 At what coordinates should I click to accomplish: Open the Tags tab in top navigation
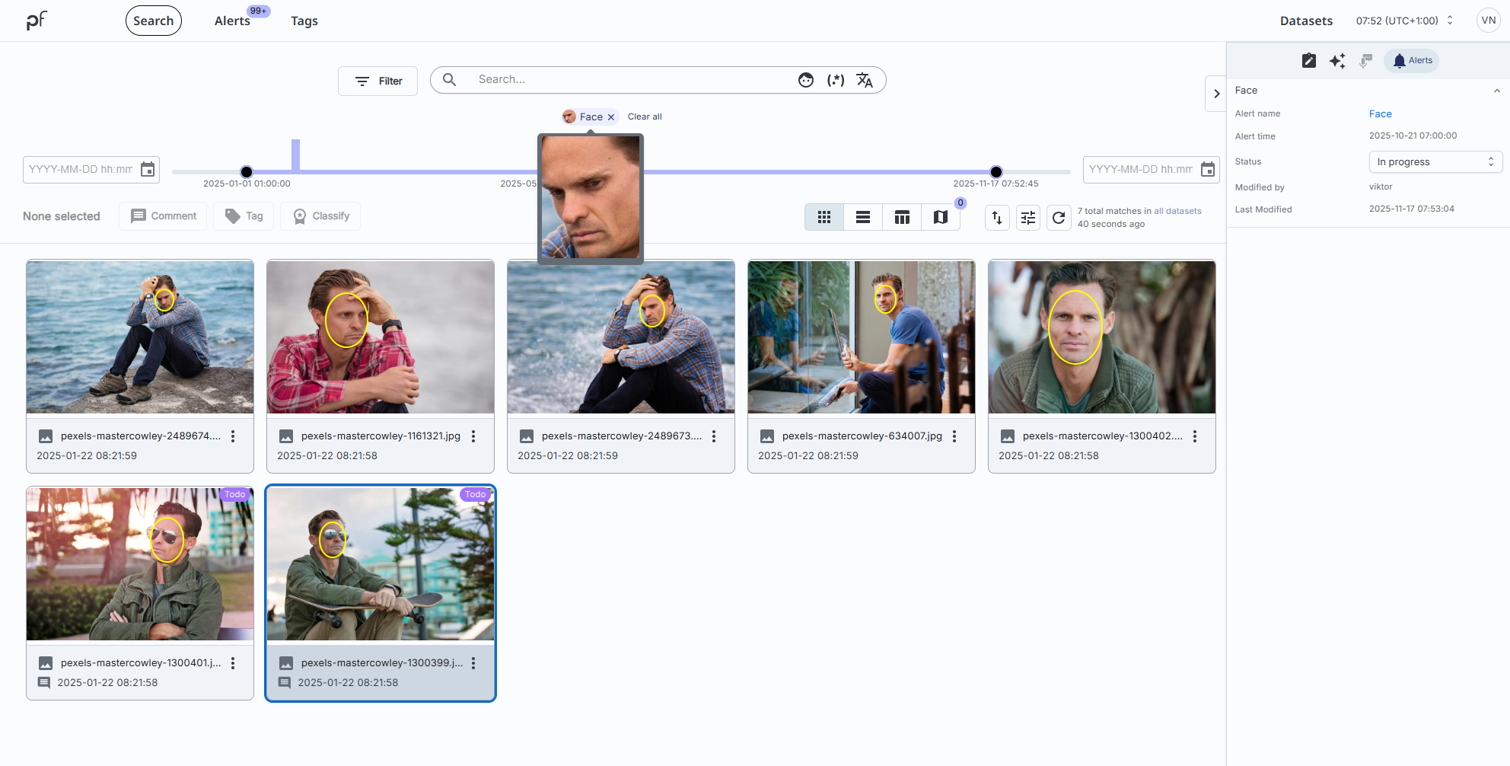(x=304, y=21)
